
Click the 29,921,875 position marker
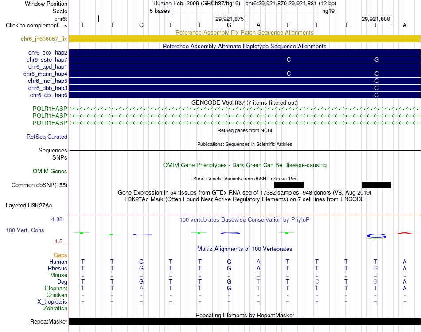click(230, 19)
